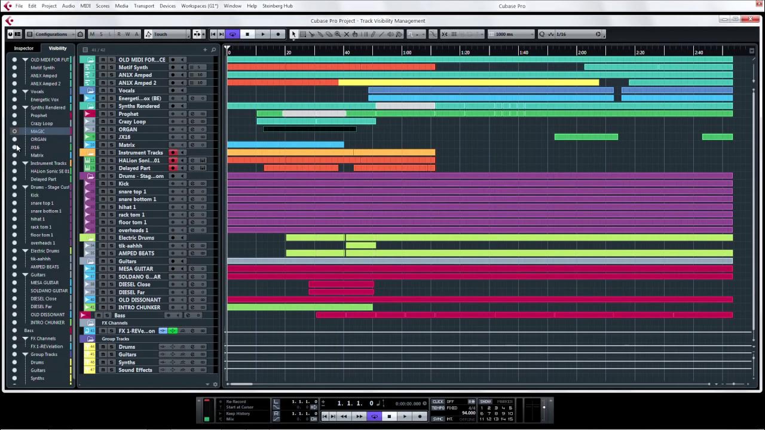
Task: Switch to the Inspector tab
Action: [x=24, y=48]
